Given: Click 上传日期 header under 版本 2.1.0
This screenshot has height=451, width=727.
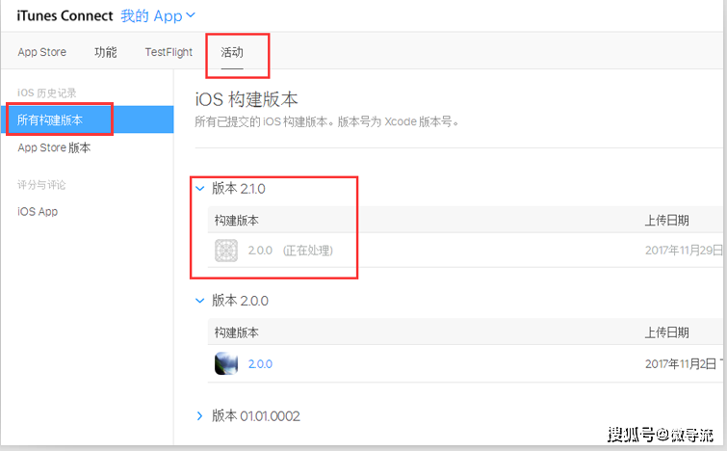Looking at the screenshot, I should pyautogui.click(x=666, y=220).
